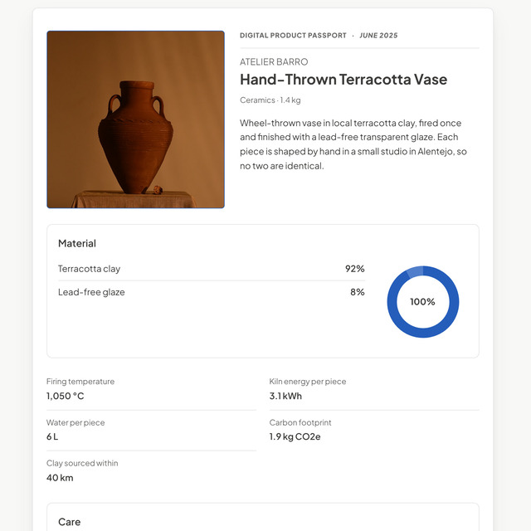Click the Material section heading

pos(77,243)
